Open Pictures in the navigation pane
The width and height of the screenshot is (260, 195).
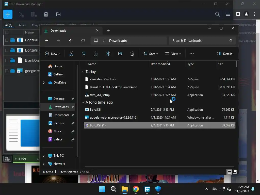[x=59, y=123]
